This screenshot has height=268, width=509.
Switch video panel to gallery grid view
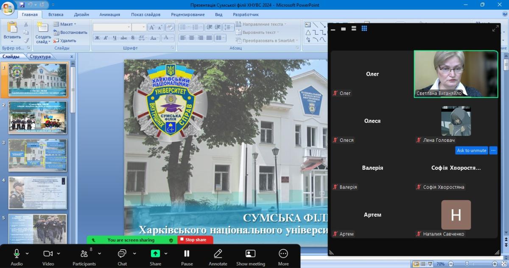pyautogui.click(x=364, y=28)
